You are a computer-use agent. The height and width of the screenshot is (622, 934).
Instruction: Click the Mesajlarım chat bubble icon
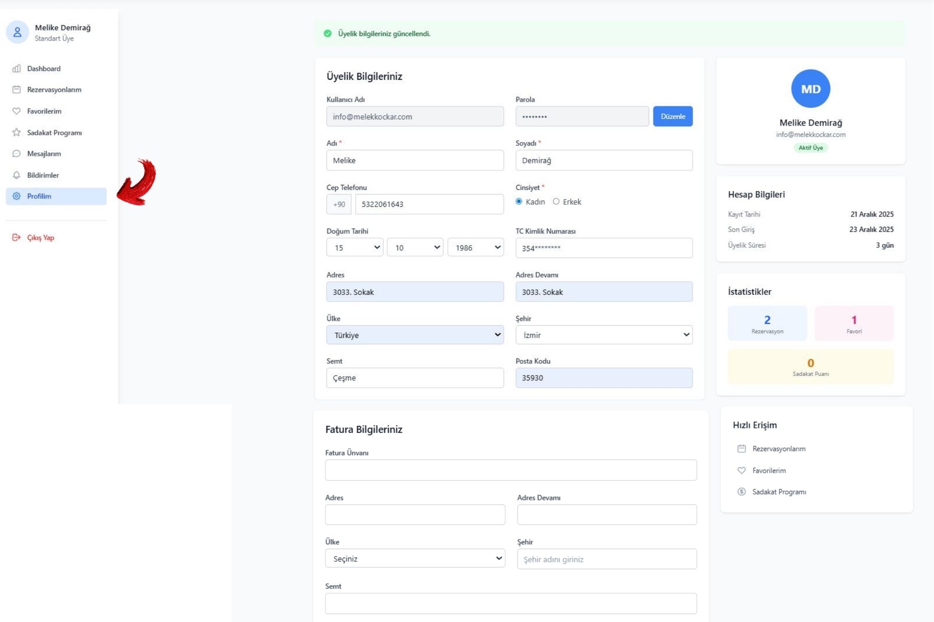pyautogui.click(x=16, y=154)
